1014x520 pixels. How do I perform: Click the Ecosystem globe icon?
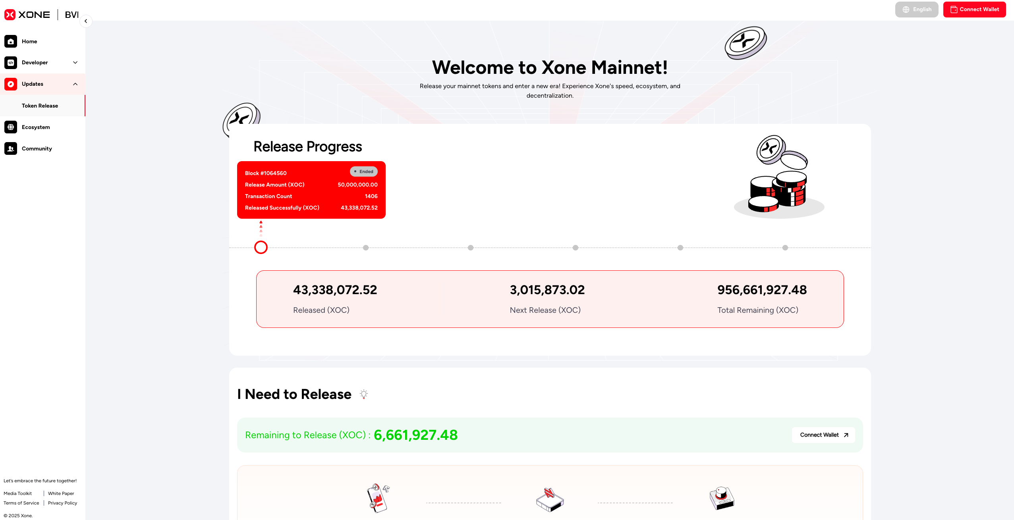pos(11,127)
